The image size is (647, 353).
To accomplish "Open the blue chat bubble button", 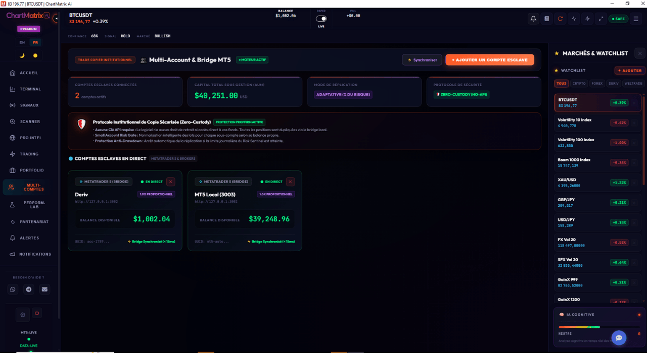I will pos(619,338).
